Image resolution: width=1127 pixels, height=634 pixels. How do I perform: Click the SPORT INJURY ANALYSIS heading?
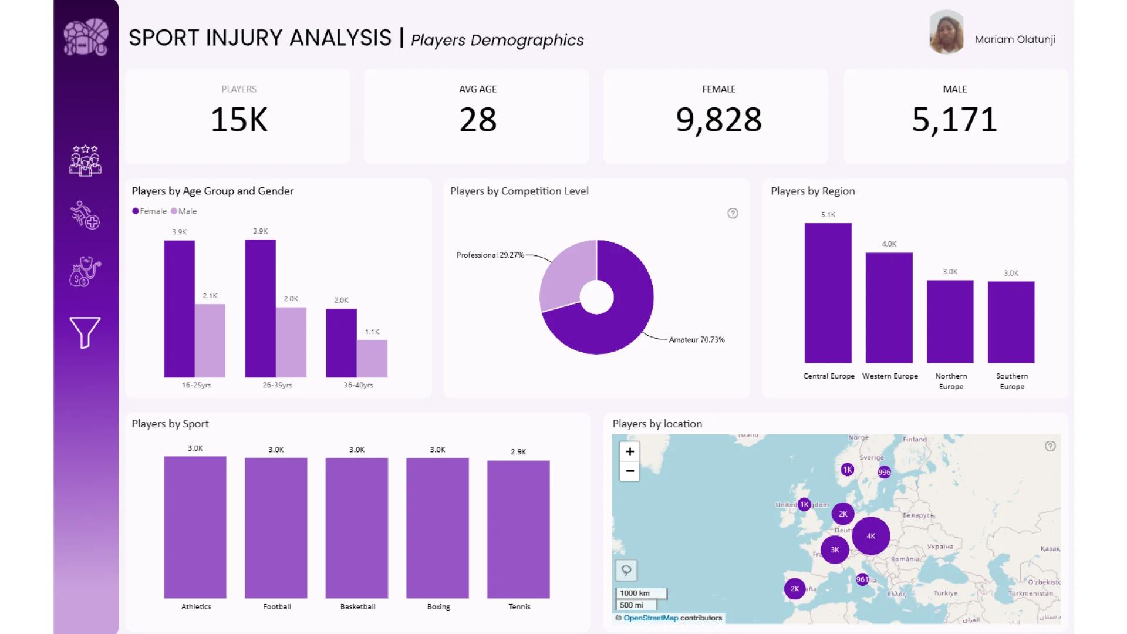click(260, 38)
